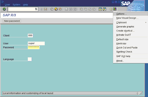The width and height of the screenshot is (148, 97).
Task: Click the Language input field
Action: [30, 59]
